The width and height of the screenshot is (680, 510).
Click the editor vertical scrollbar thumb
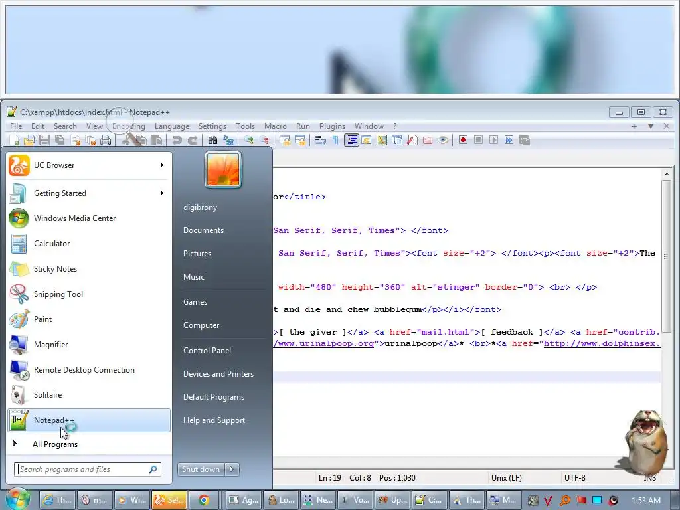click(x=666, y=256)
